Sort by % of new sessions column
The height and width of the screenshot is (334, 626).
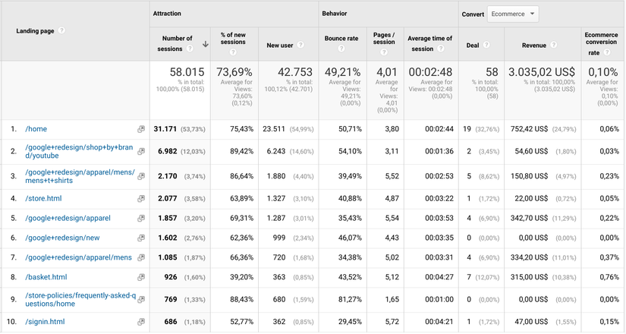(233, 39)
